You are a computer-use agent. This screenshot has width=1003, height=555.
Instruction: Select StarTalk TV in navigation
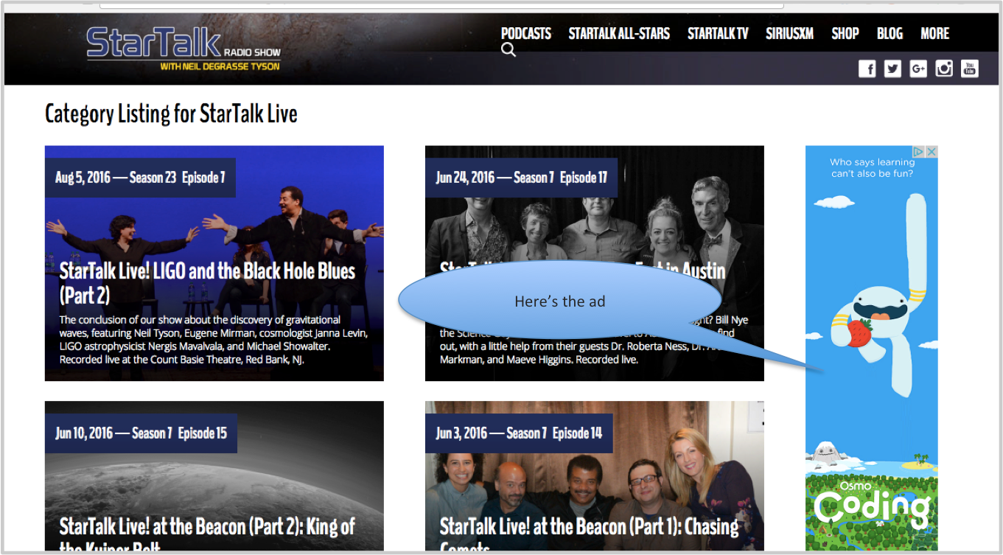[718, 33]
